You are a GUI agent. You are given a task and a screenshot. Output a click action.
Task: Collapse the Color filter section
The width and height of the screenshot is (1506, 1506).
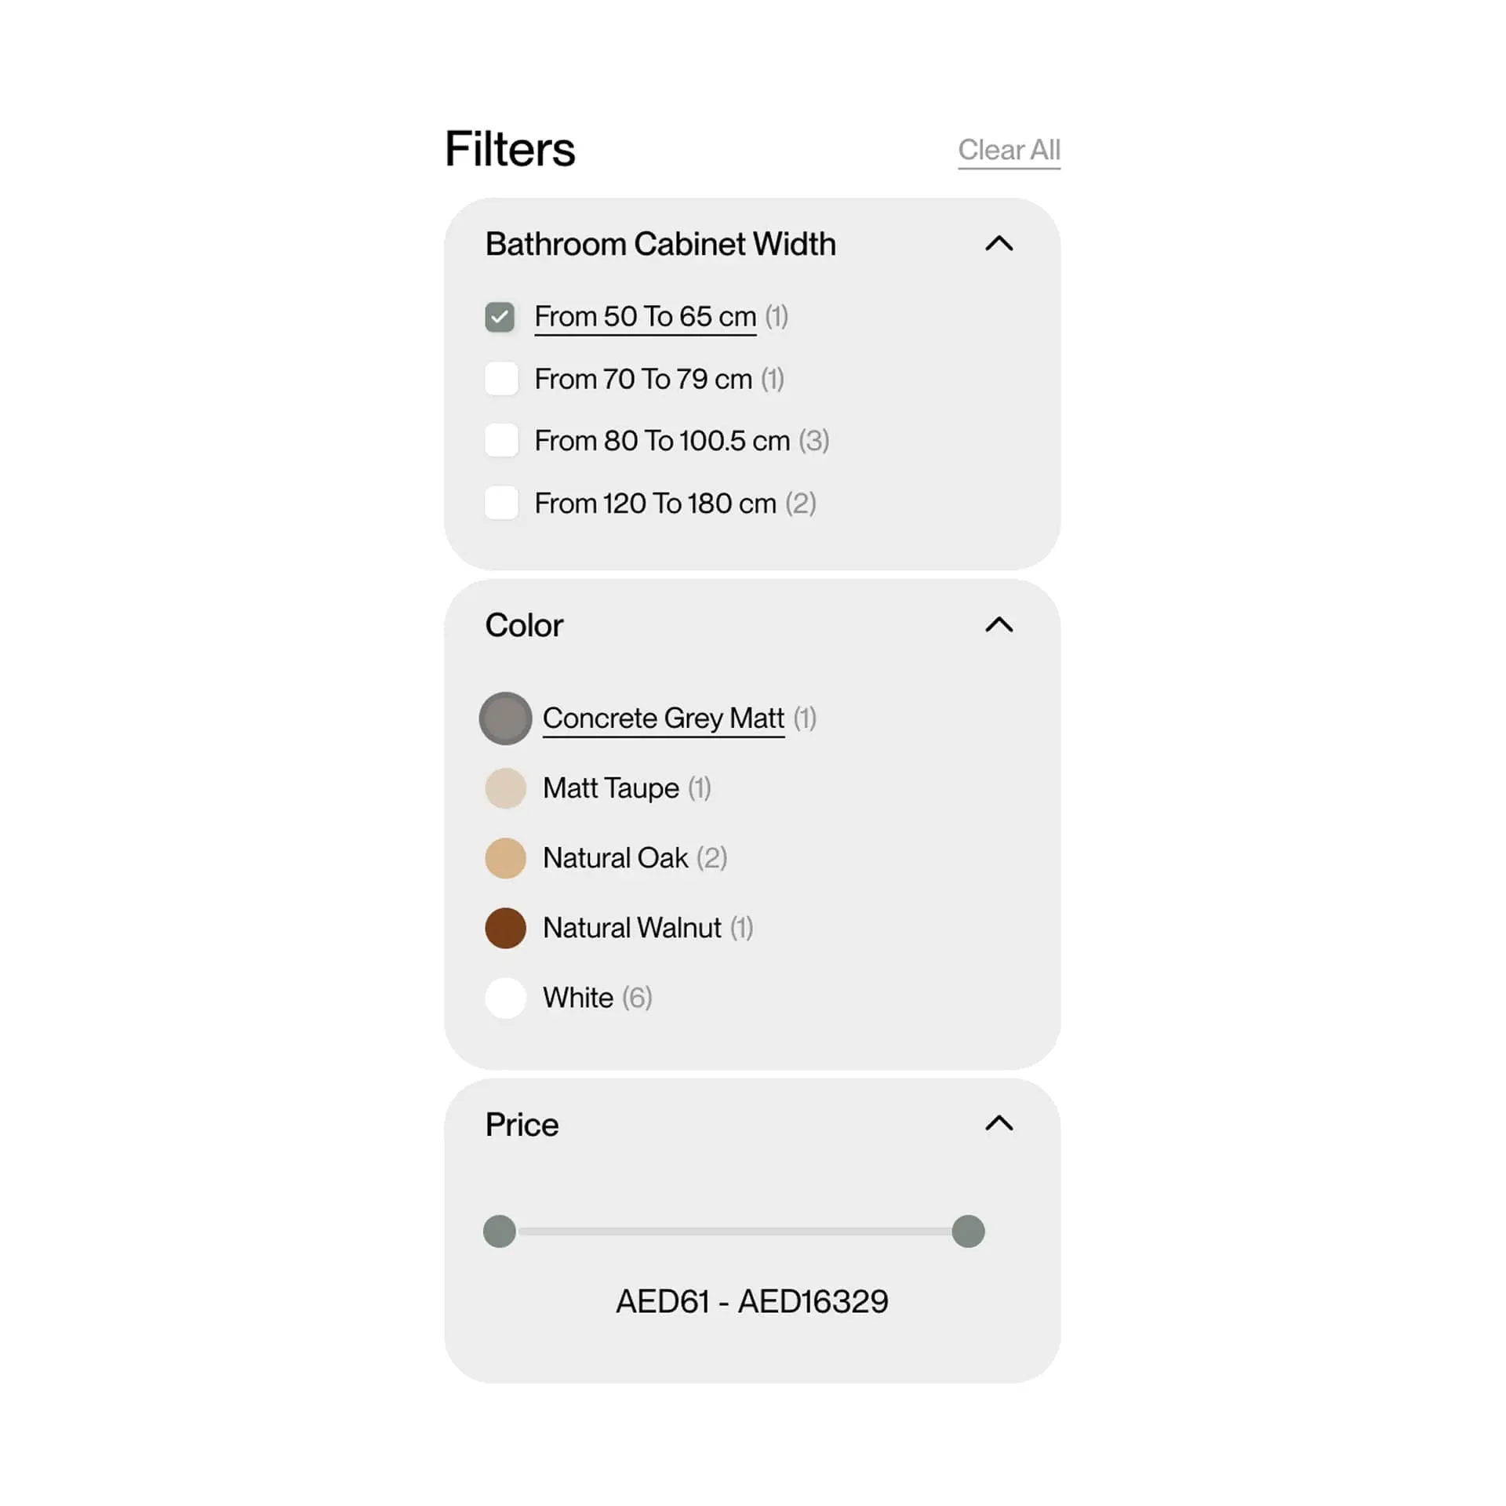999,625
